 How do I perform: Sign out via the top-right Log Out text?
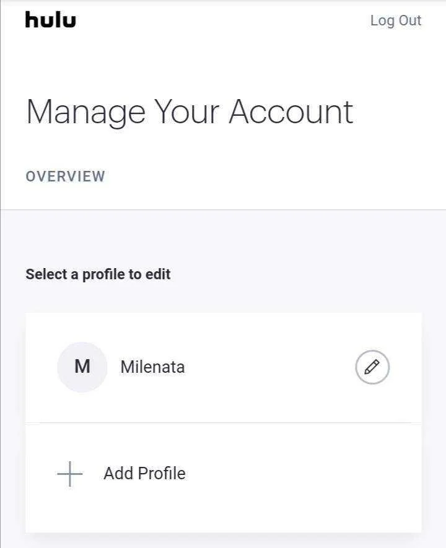[x=396, y=20]
